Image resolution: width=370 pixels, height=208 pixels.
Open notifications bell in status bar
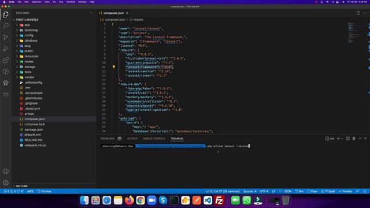pyautogui.click(x=365, y=191)
